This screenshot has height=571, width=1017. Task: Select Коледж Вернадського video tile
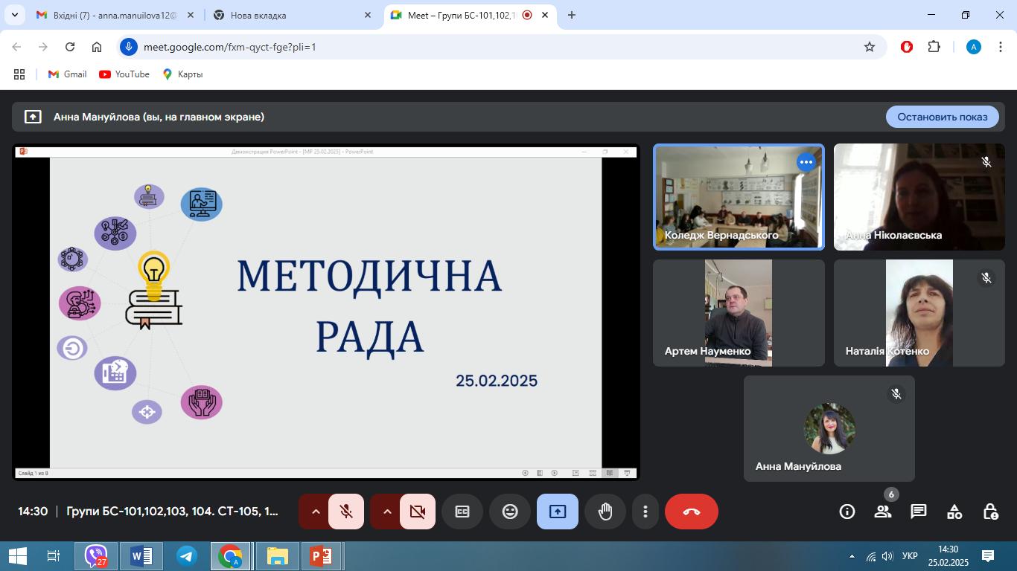point(739,197)
